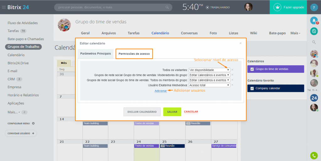Click the Bitrix 24 logo
Screen dimensions: 321x161
(18, 7)
